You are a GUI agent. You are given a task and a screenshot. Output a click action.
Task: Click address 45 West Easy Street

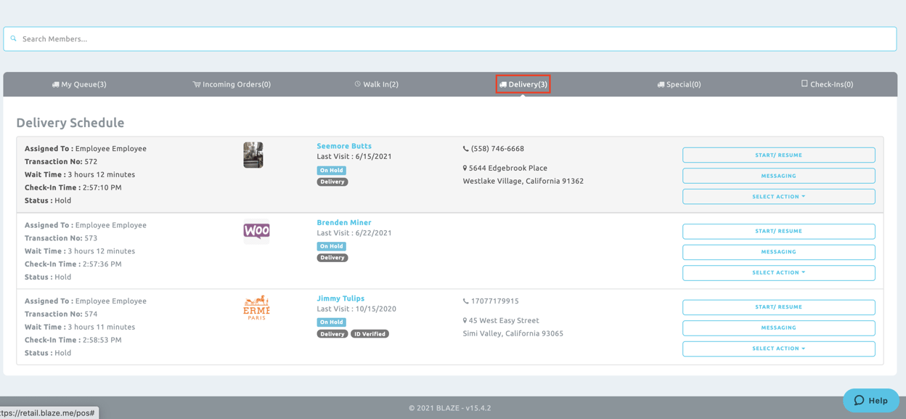pyautogui.click(x=504, y=321)
